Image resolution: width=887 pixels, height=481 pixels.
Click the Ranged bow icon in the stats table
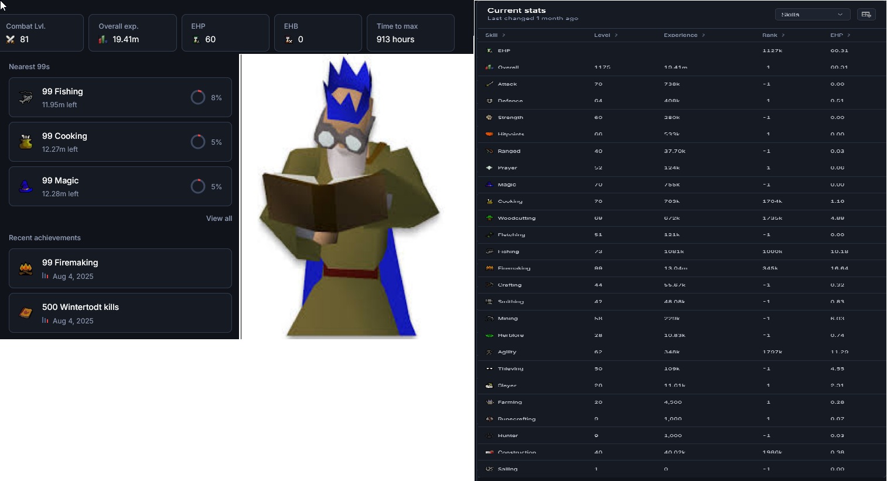(x=490, y=151)
